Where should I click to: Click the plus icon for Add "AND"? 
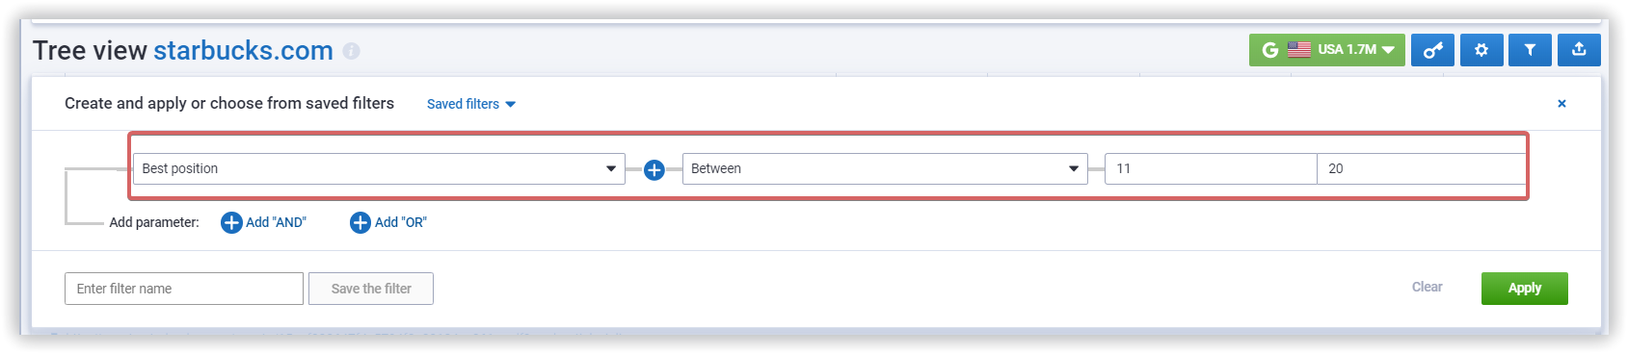231,222
